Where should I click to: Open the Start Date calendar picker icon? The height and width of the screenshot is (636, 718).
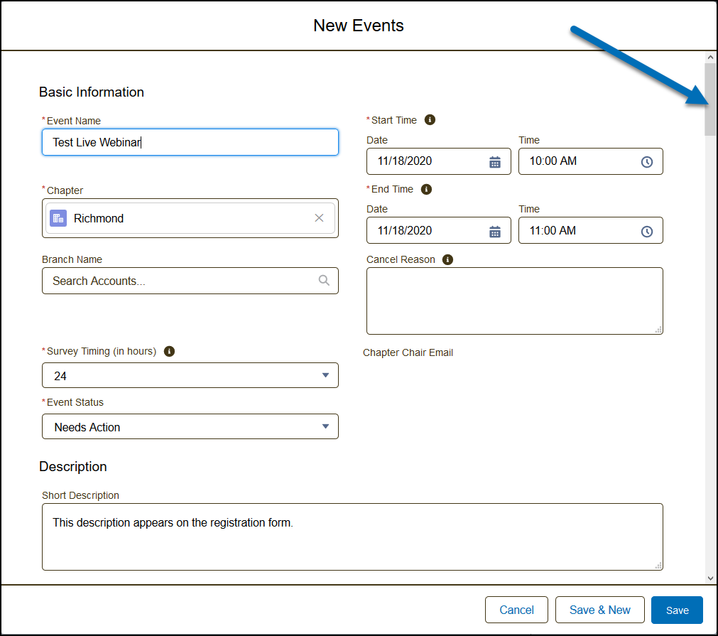coord(495,162)
